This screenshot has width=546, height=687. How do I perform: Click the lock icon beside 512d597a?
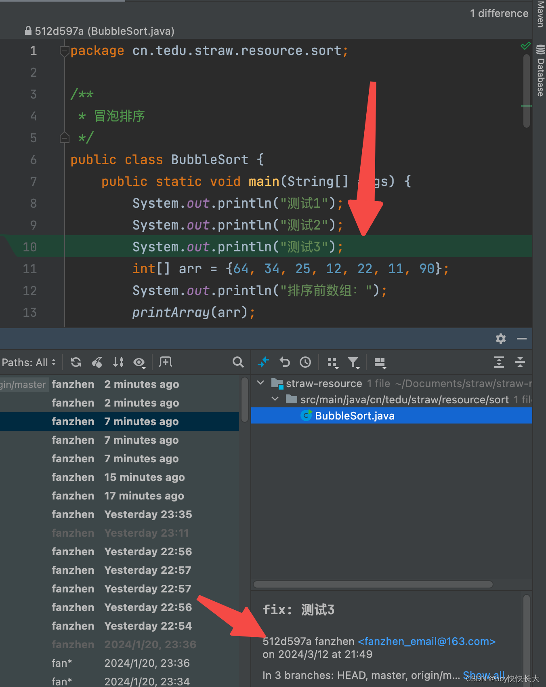pos(28,30)
